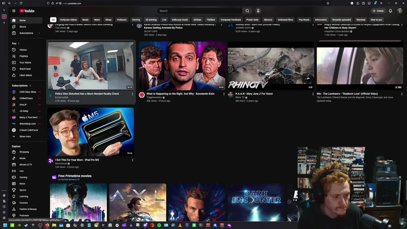Open Movies & TV under Explore
This screenshot has height=229, width=407.
tap(25, 164)
